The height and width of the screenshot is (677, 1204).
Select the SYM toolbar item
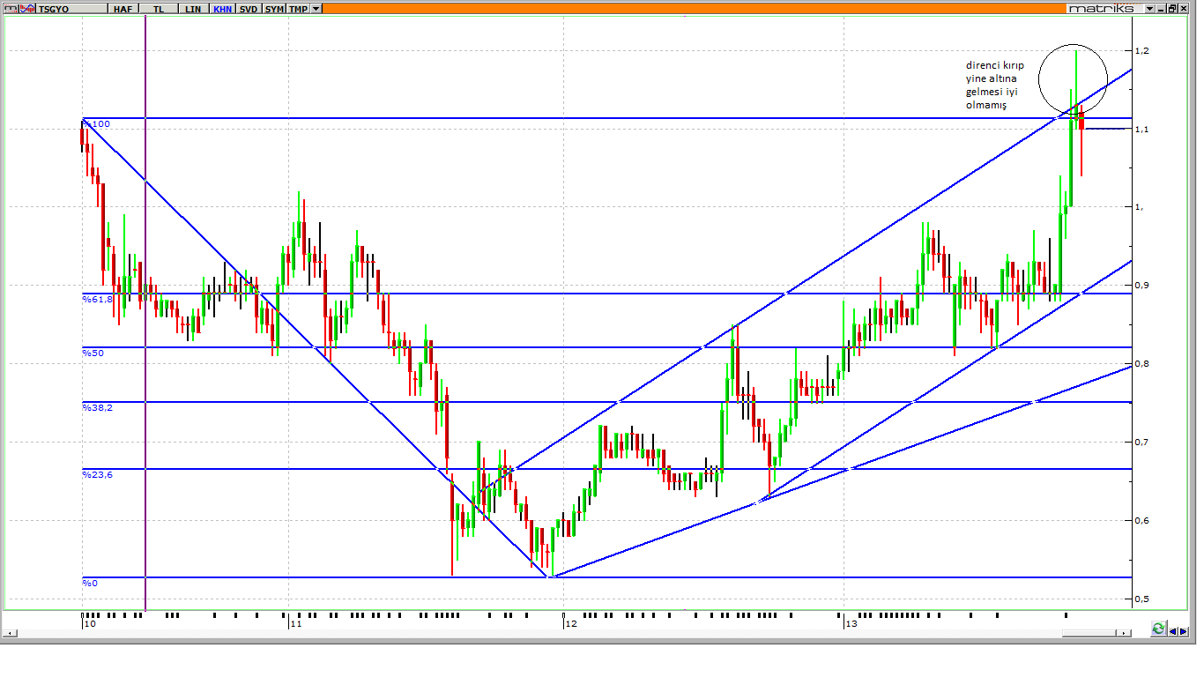[275, 8]
